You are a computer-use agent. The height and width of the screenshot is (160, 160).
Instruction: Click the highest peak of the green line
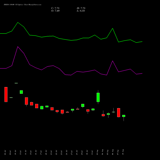pyautogui.click(x=18, y=22)
